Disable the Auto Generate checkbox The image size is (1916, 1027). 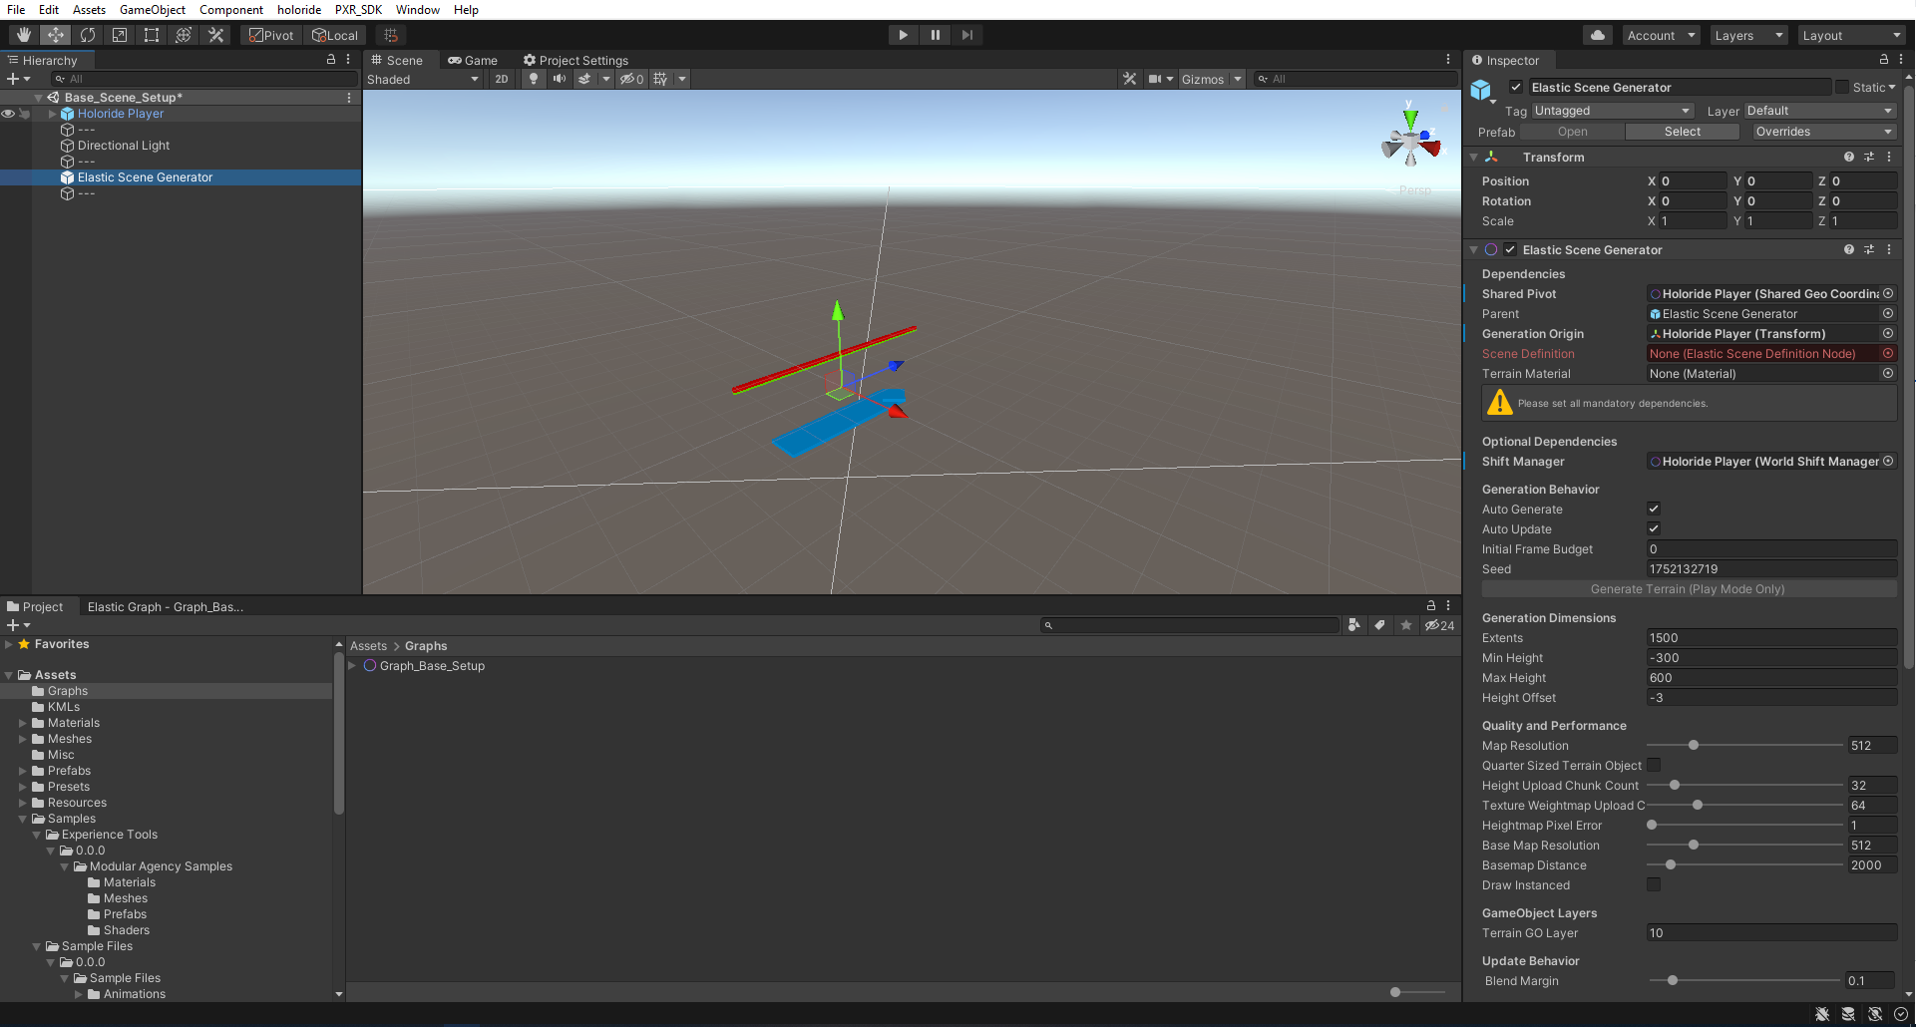tap(1654, 509)
